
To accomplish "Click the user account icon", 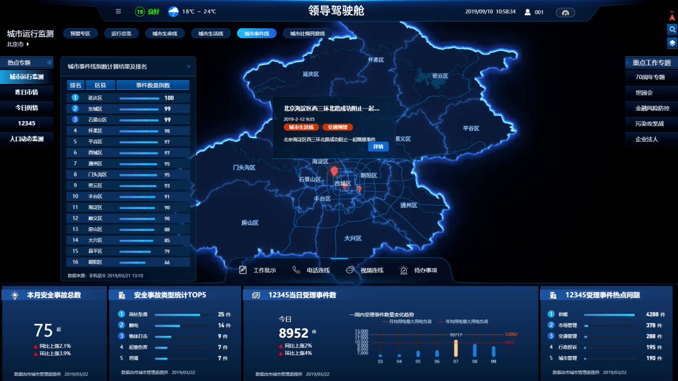I will click(527, 12).
